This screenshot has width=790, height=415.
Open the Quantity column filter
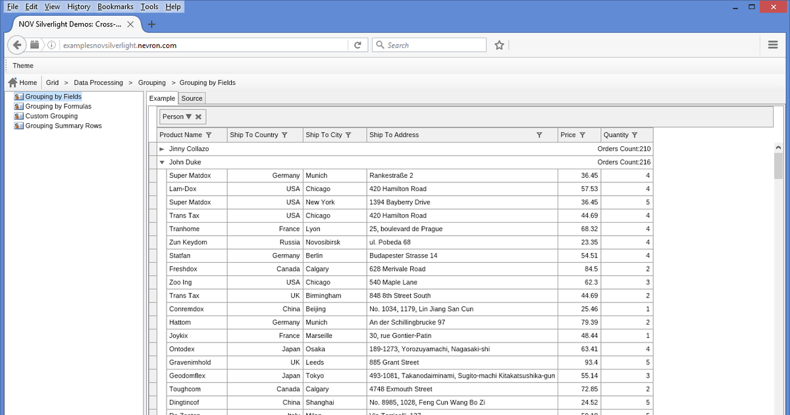coord(633,135)
